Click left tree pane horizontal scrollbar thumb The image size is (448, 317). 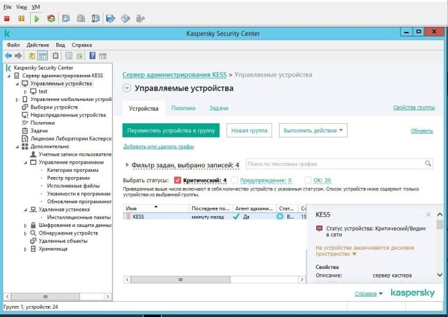[x=45, y=297]
